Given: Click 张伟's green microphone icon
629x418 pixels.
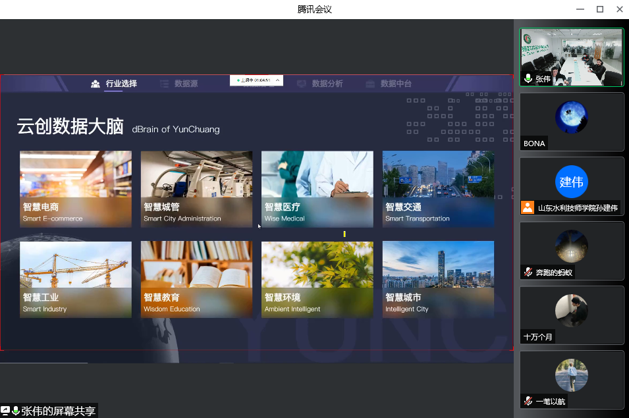Looking at the screenshot, I should [x=528, y=79].
